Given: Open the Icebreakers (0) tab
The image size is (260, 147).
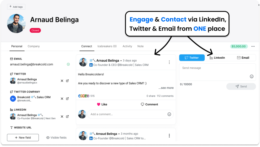Looking at the screenshot, I should pos(107,46).
